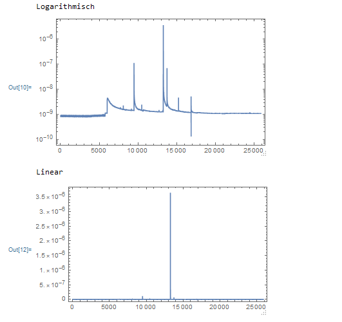Click the Logarithmisch heading text
The image size is (342, 322).
click(x=65, y=6)
